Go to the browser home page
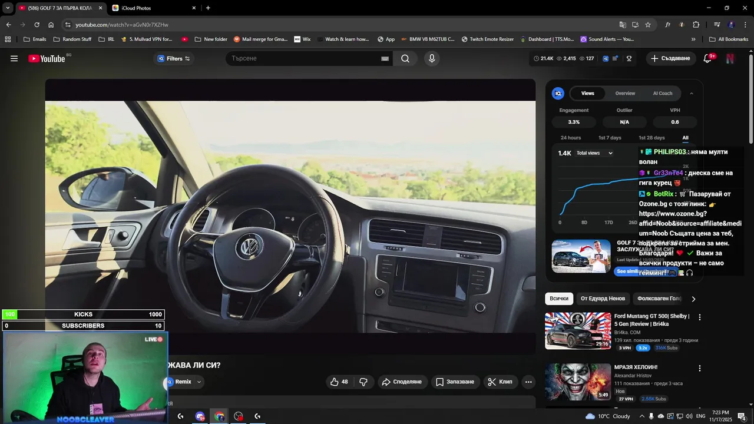This screenshot has height=424, width=754. (x=51, y=25)
